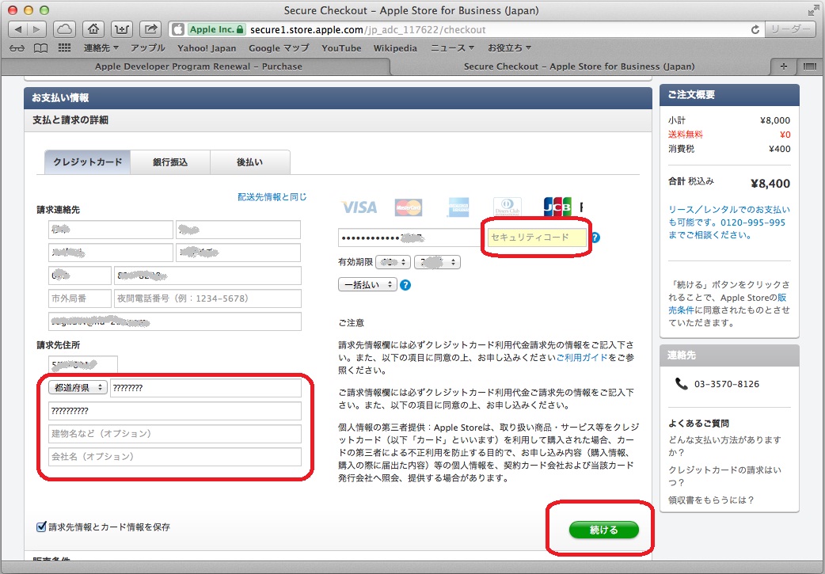The width and height of the screenshot is (825, 574).
Task: Switch to the 銀行振込 tab
Action: tap(170, 162)
